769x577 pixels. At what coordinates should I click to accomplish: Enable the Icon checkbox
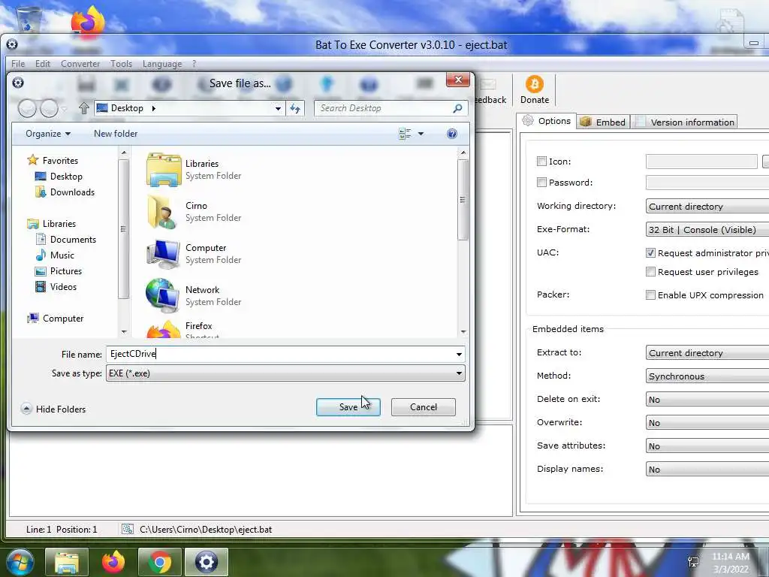[x=541, y=161]
